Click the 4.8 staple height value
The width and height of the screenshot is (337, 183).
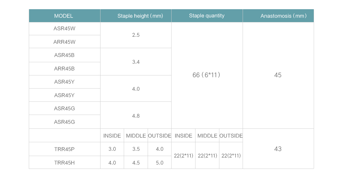(136, 116)
